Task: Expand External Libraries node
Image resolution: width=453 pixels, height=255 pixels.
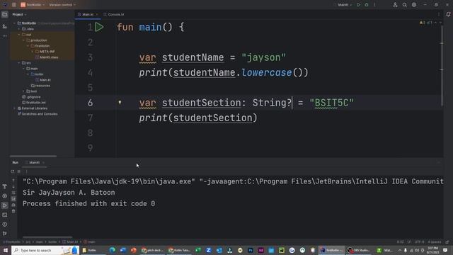Action: click(x=15, y=108)
